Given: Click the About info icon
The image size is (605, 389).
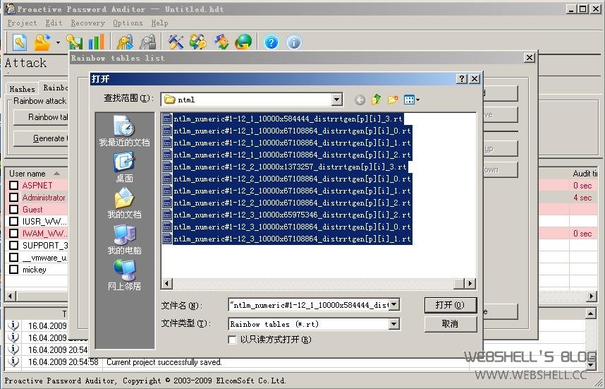Looking at the screenshot, I should 293,42.
